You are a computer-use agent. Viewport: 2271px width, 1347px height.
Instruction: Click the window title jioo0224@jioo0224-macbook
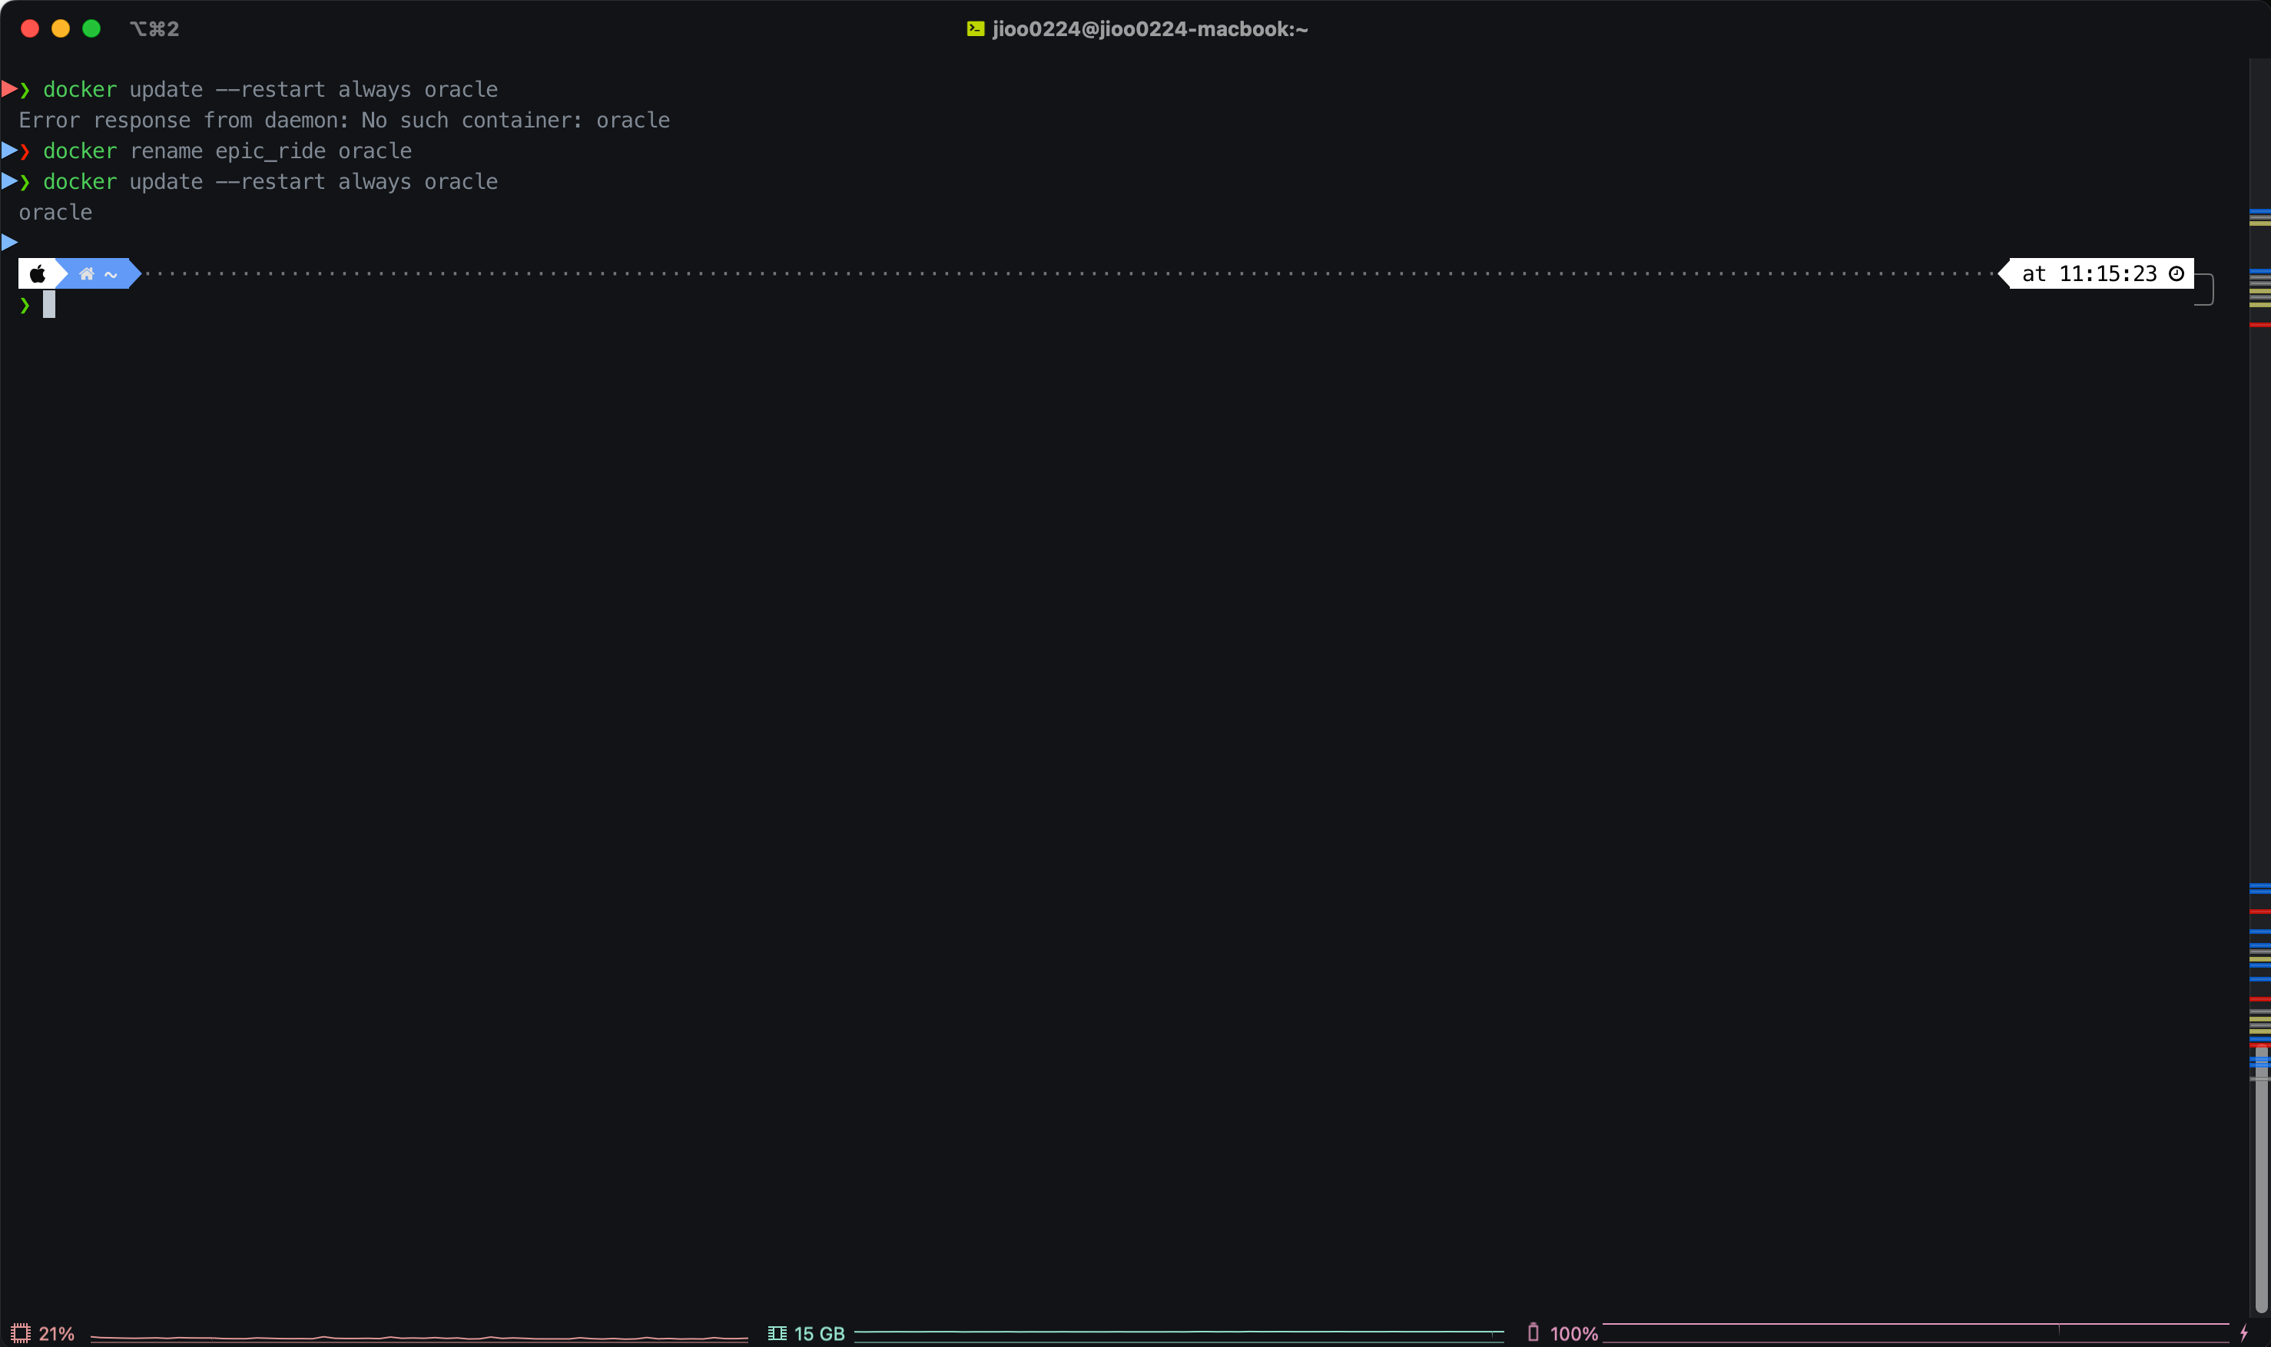[1149, 29]
